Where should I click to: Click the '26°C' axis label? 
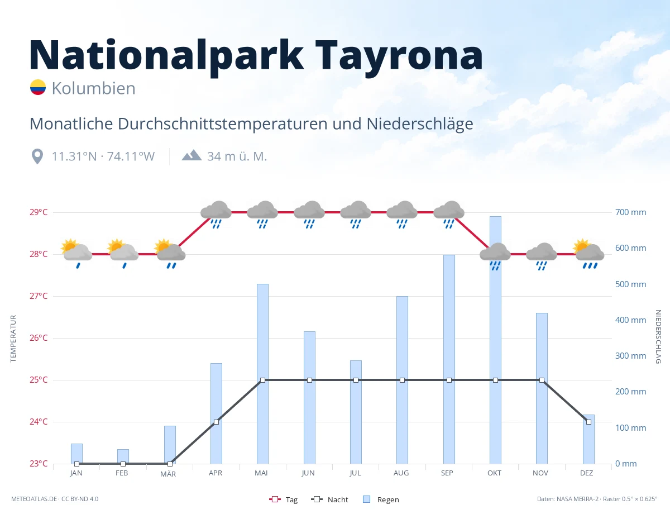click(x=38, y=338)
